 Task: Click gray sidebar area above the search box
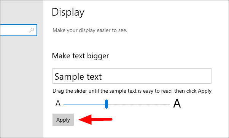coord(22,12)
